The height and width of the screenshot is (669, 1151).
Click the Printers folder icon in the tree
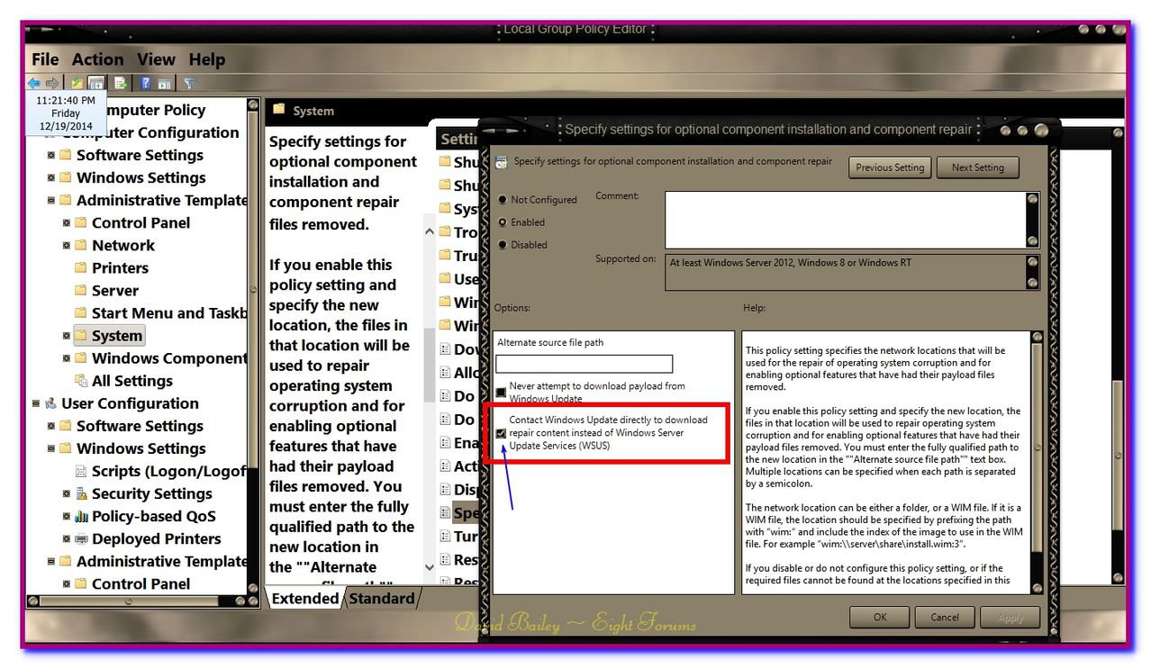[x=81, y=267]
